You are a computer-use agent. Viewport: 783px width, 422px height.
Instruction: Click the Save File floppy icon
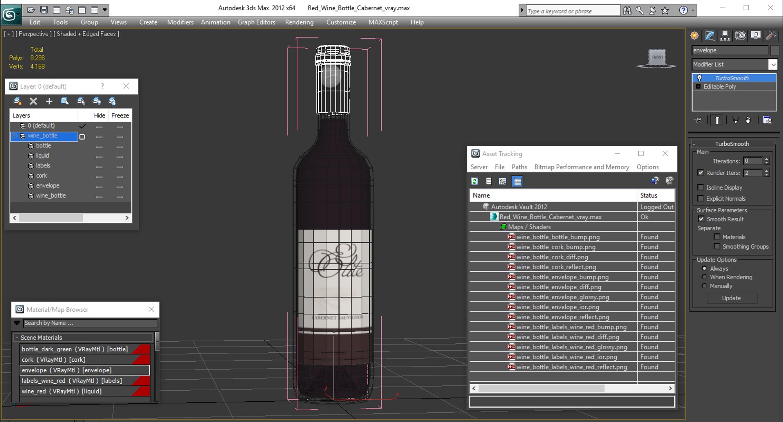[x=44, y=9]
